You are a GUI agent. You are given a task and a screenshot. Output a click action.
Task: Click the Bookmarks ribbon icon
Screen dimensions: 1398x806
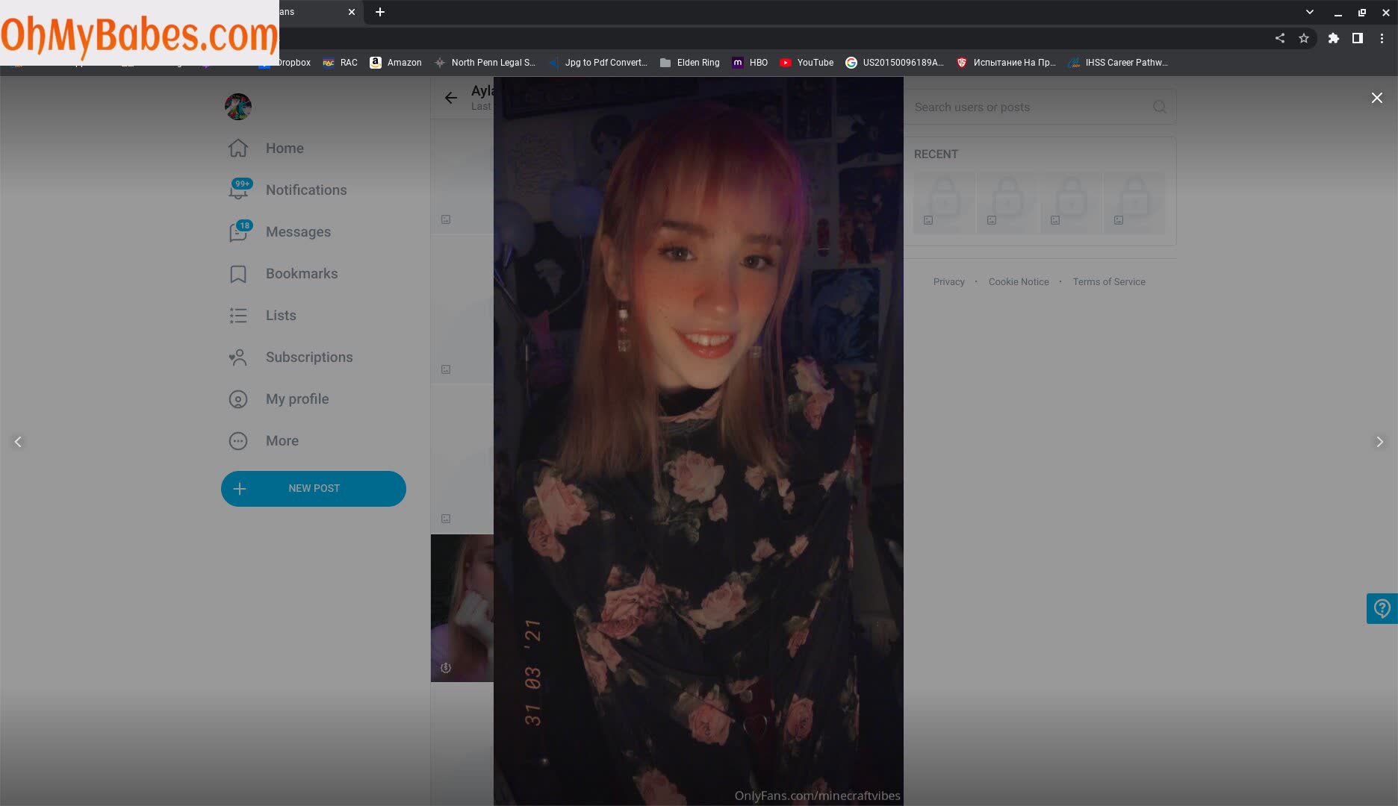[238, 274]
